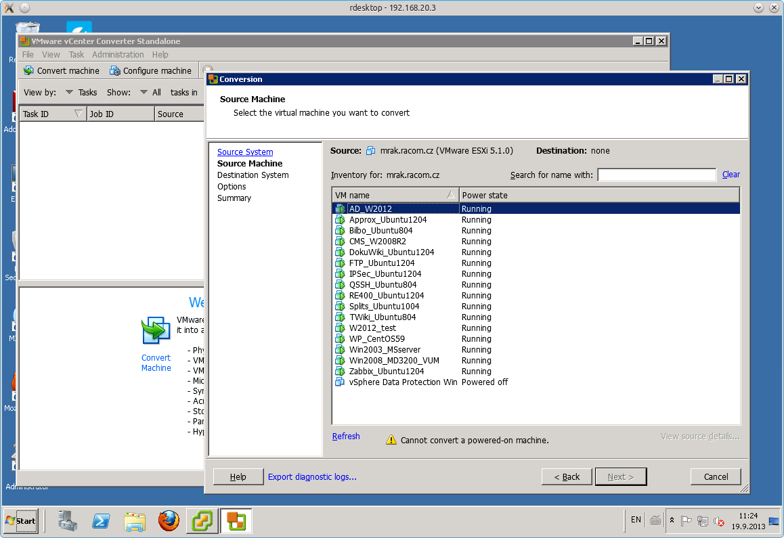784x538 pixels.
Task: Click the volume icon in the system tray
Action: click(720, 521)
